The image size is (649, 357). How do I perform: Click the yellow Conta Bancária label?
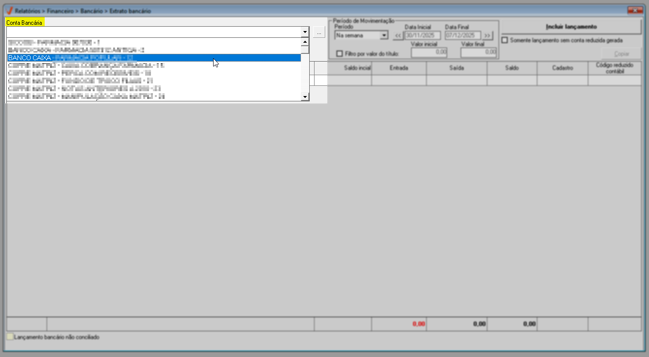(25, 22)
